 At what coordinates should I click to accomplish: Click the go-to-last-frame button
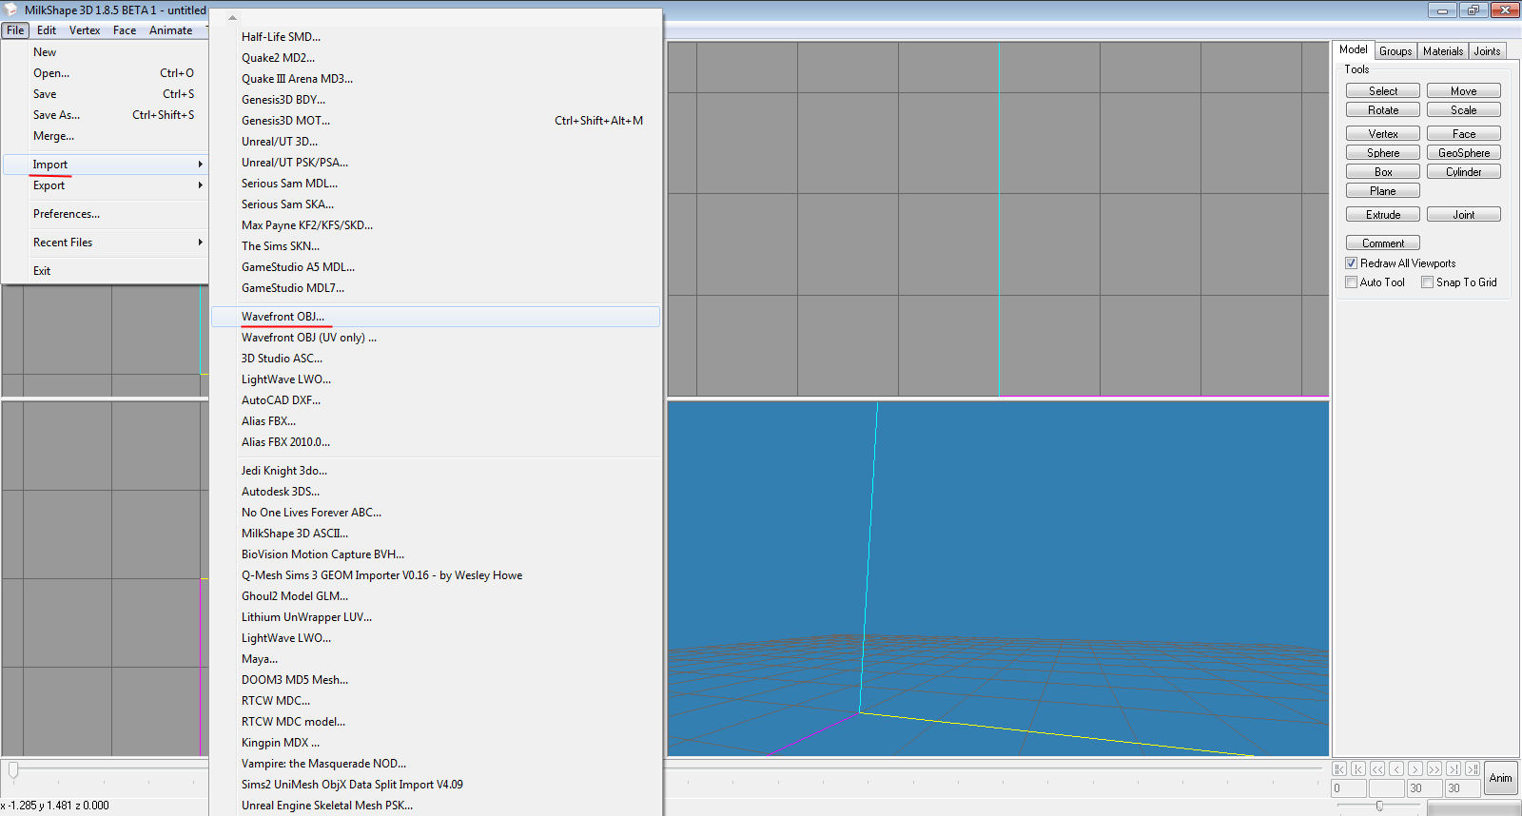tap(1454, 768)
